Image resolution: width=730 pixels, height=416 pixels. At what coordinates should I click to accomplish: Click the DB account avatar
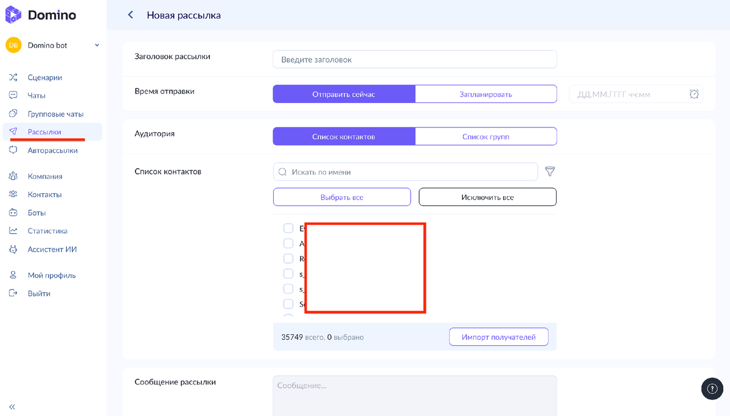13,45
